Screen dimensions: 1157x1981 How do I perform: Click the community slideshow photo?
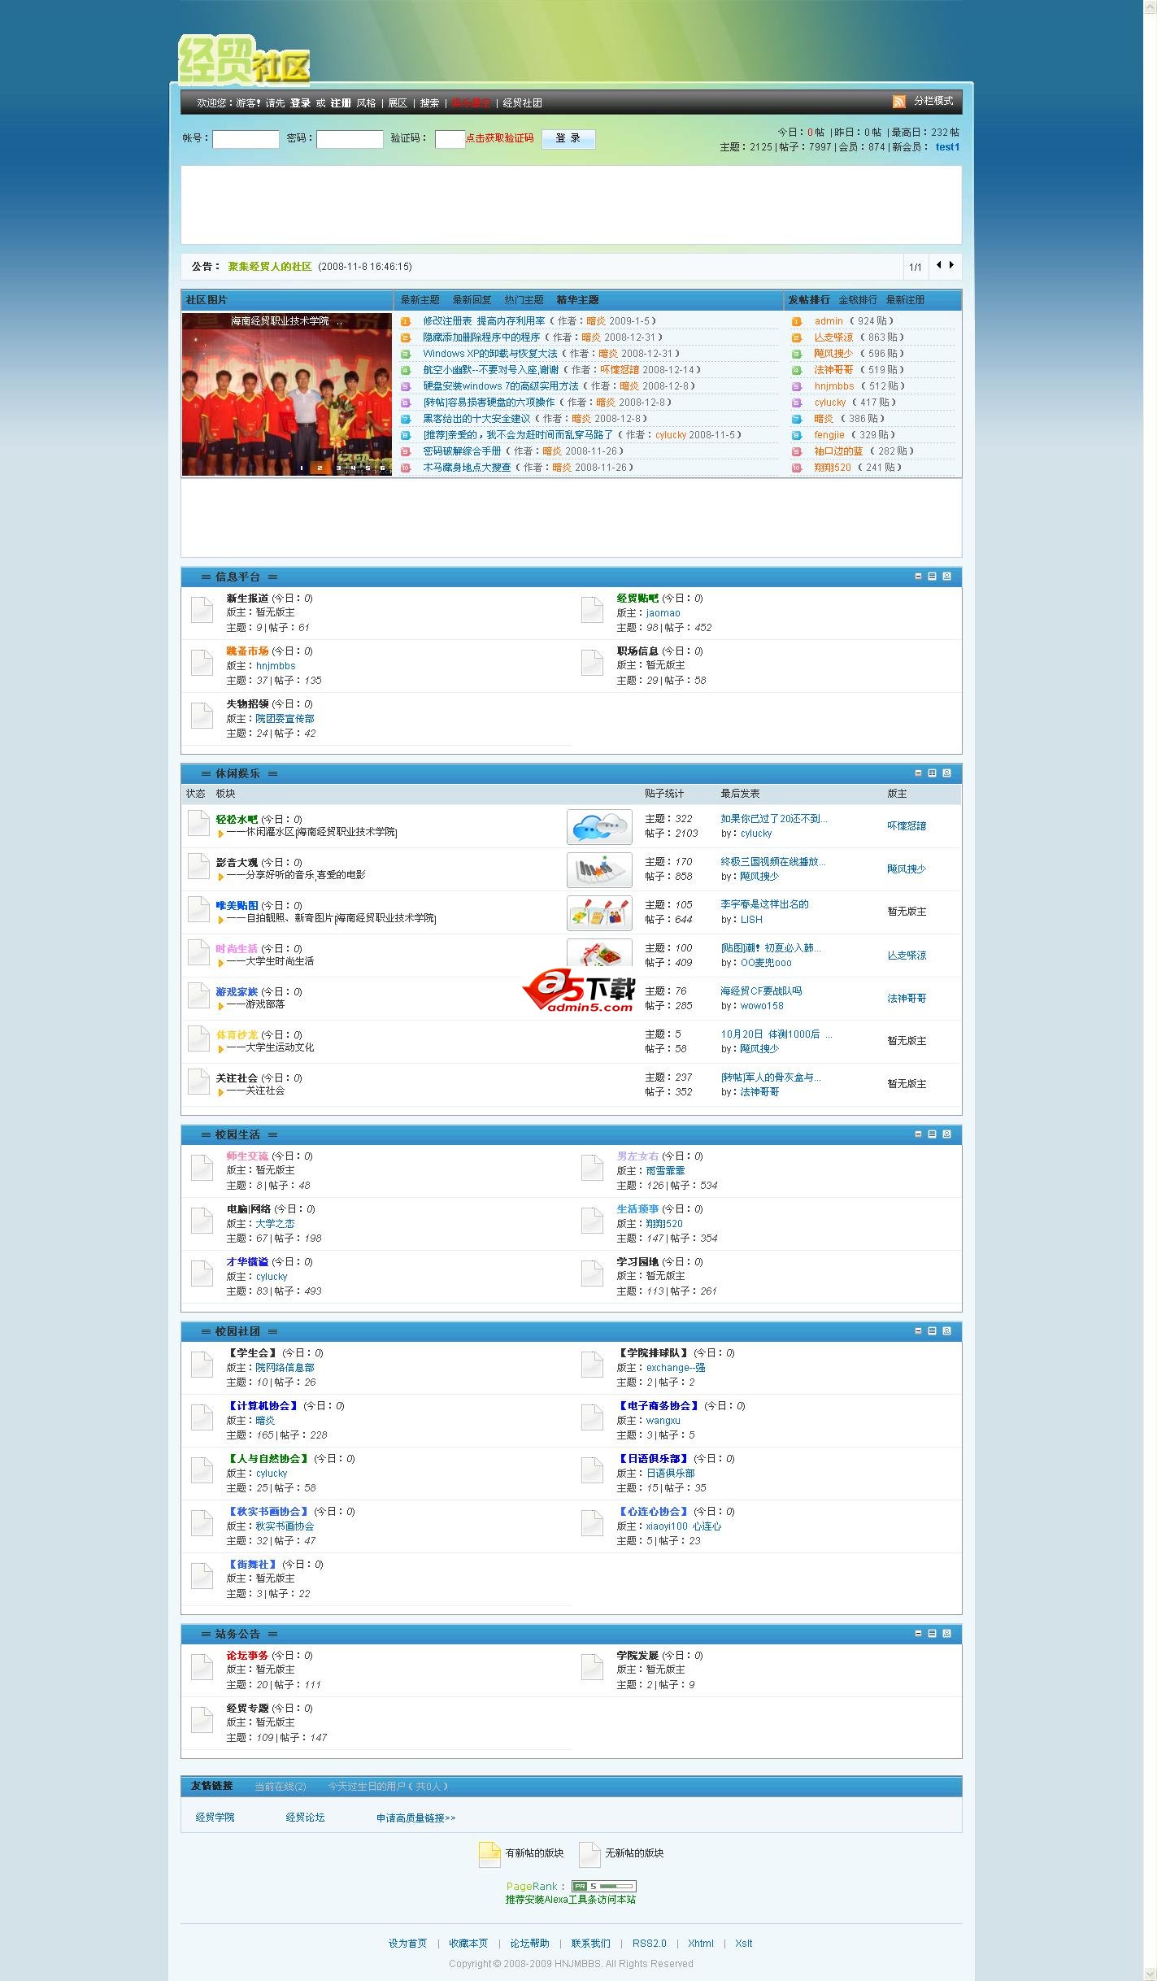(x=287, y=394)
